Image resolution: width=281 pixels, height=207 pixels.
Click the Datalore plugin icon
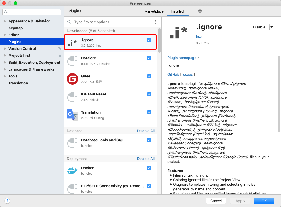[72, 61]
